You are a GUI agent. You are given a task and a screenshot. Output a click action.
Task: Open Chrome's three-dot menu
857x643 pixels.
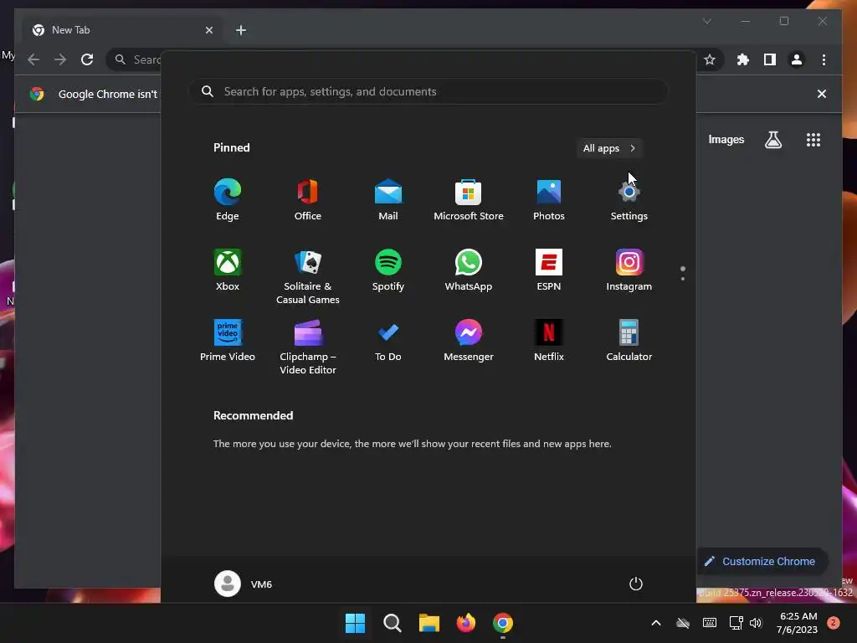click(824, 59)
